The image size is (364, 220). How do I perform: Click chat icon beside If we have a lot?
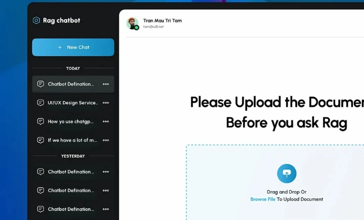[x=40, y=140]
